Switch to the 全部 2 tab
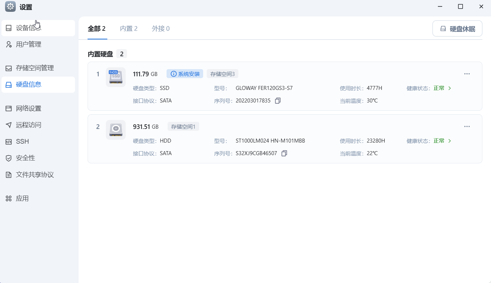The height and width of the screenshot is (283, 491). (97, 29)
